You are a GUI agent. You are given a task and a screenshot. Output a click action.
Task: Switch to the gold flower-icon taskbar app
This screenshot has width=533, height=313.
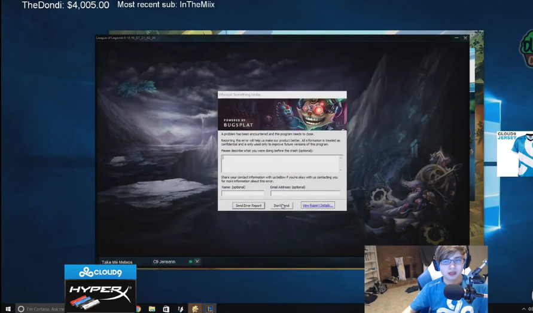(195, 309)
